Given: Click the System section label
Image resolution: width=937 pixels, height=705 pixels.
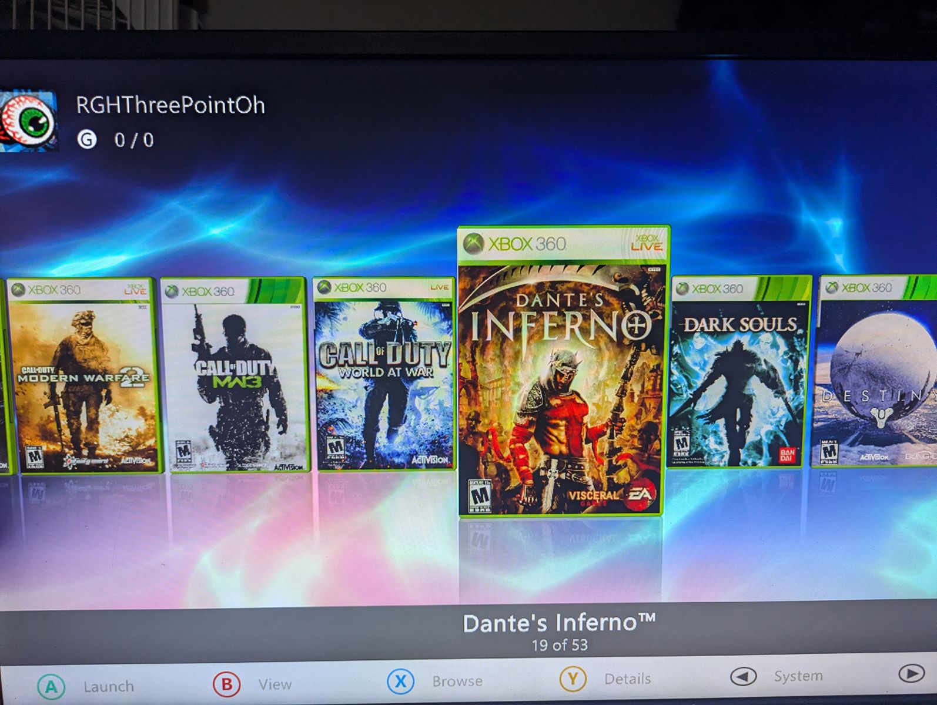Looking at the screenshot, I should (x=798, y=676).
